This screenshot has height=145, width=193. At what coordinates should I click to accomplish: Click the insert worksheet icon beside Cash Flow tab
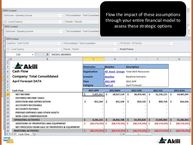click(34, 134)
